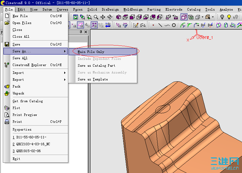Open recent file D11-55-60-05-11-
Screen dimensions: 242x173
[x=36, y=137]
